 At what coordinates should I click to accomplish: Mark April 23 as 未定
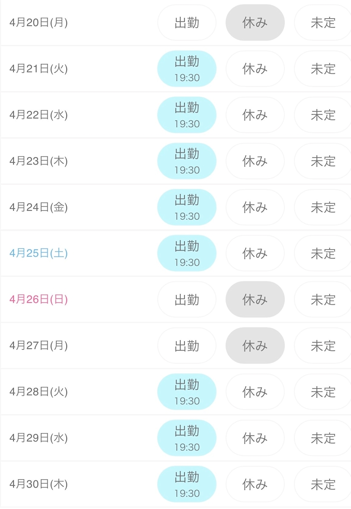click(323, 161)
